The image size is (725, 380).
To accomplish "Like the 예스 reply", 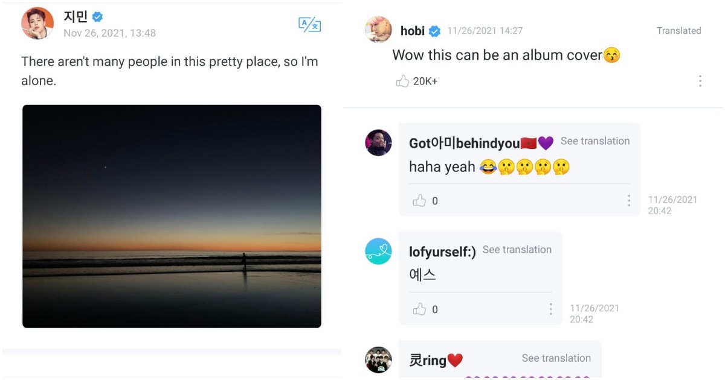I will 419,309.
